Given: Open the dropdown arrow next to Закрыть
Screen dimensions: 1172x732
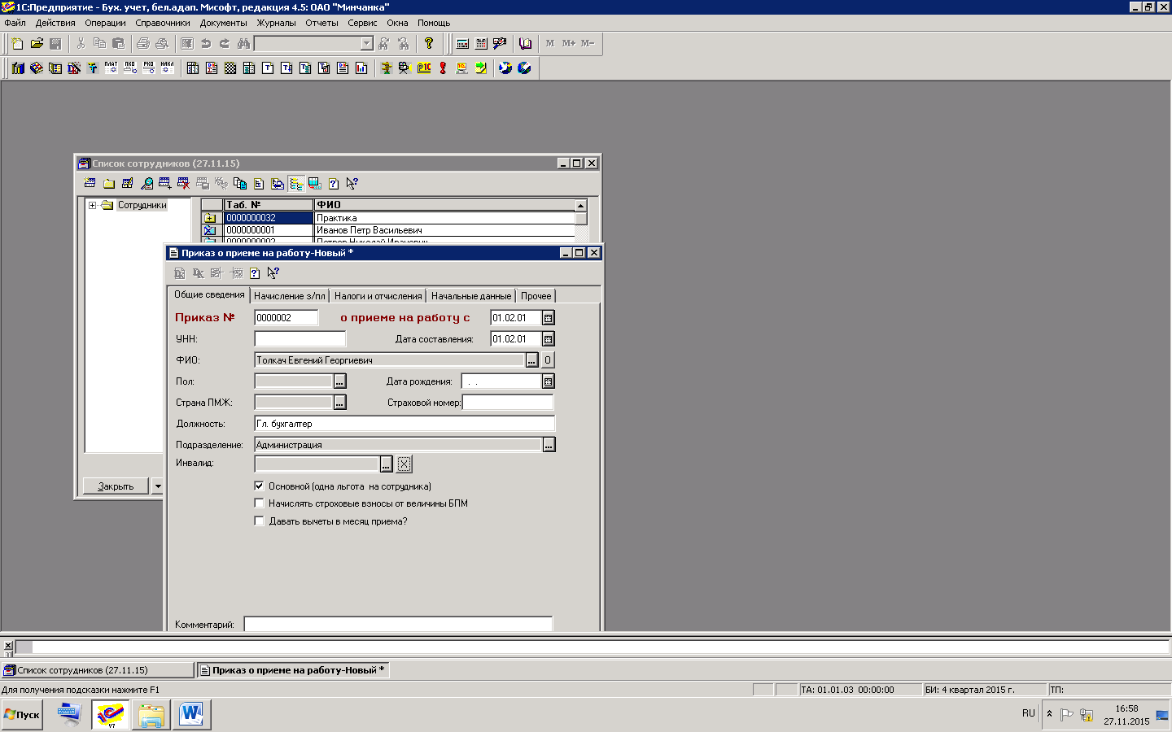Looking at the screenshot, I should [x=158, y=486].
